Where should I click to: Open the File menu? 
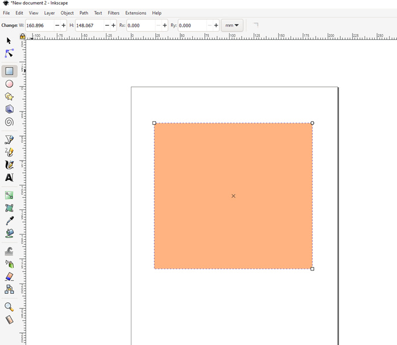click(x=6, y=13)
